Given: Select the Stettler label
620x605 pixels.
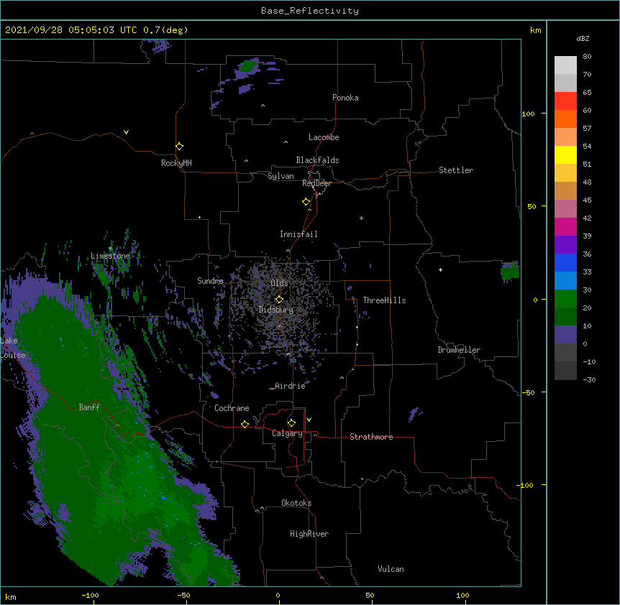Looking at the screenshot, I should [x=456, y=170].
